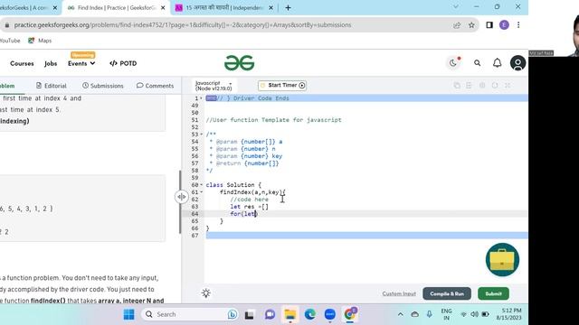The image size is (579, 325).
Task: Toggle the dark mode moon icon
Action: pos(453,63)
